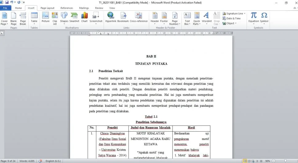The image size is (298, 163).
Task: Undo the last action
Action: [x=12, y=2]
